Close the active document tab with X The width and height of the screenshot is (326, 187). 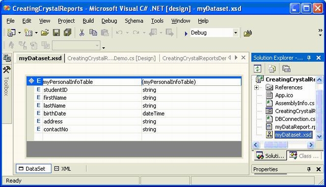point(243,57)
